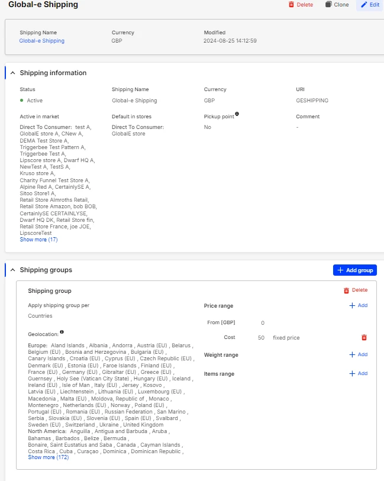384x481 pixels.
Task: Click the 'North America:' geolocation label
Action: [47, 431]
